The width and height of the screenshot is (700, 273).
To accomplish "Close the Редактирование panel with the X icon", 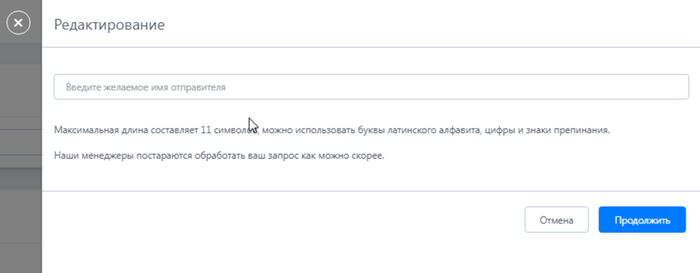I will [x=18, y=23].
